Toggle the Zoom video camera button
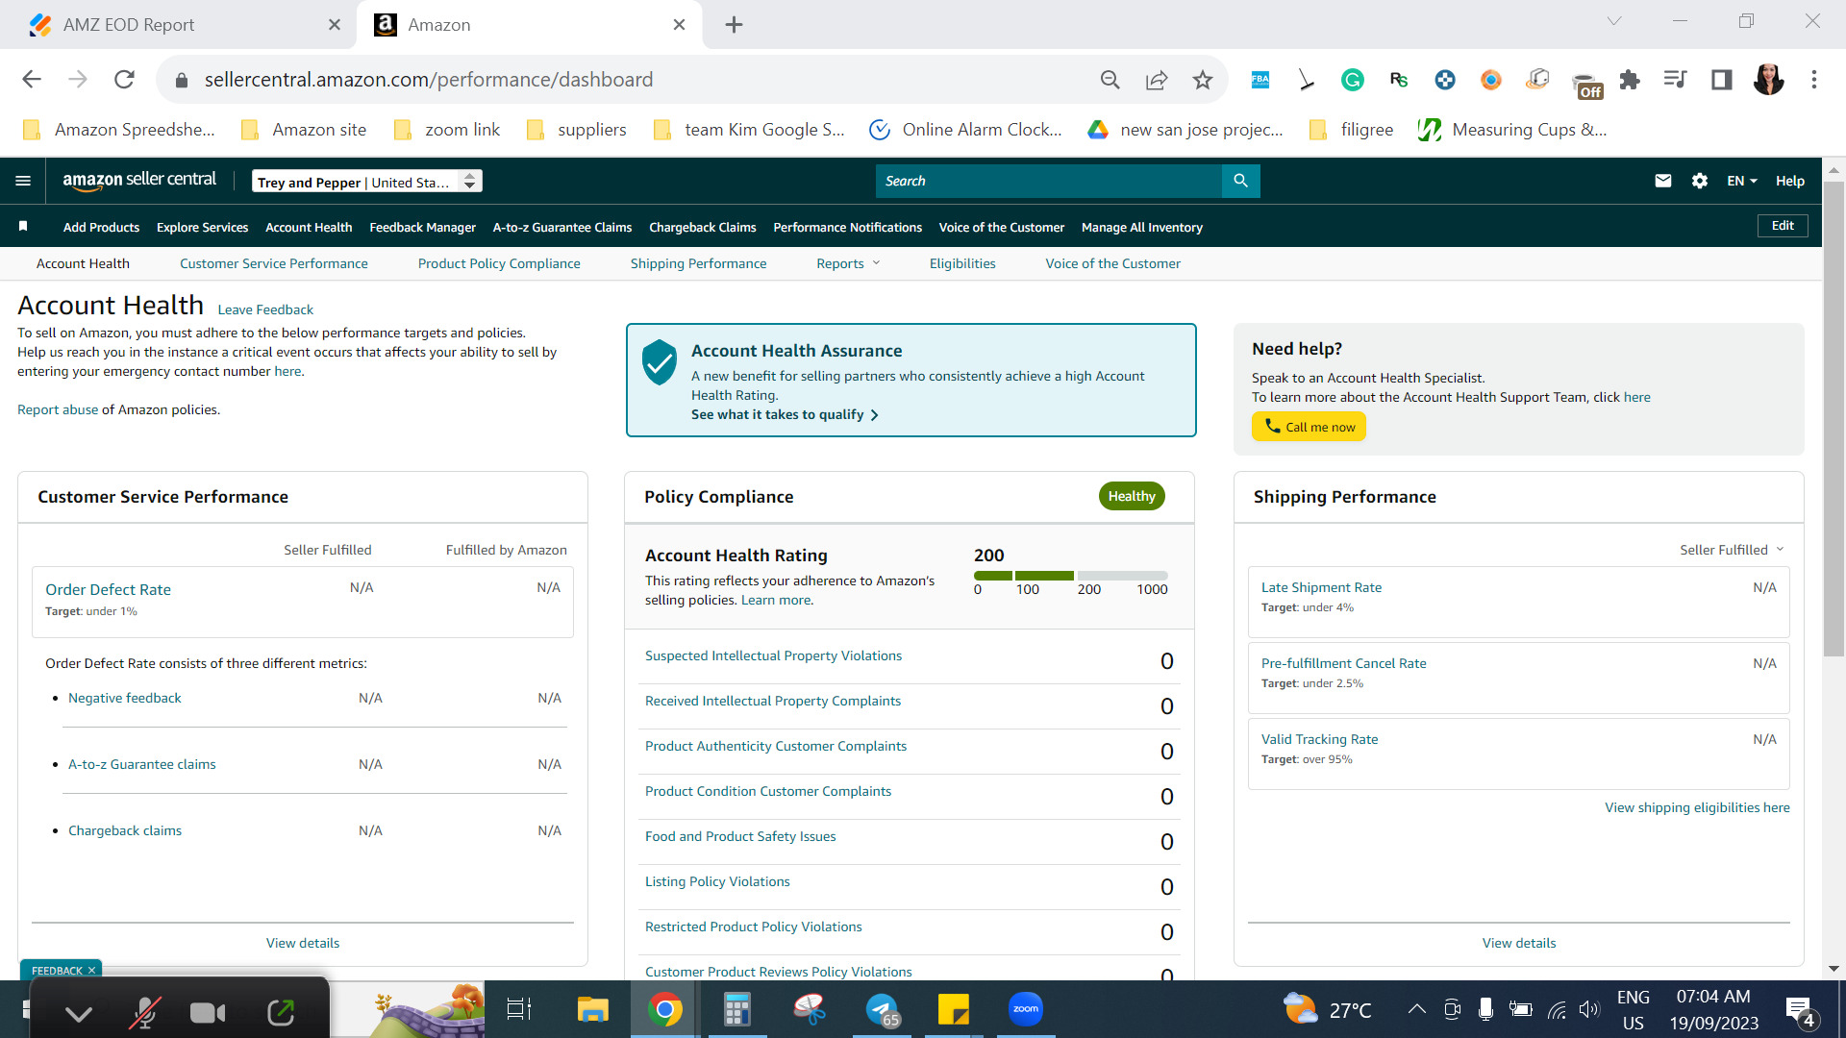Viewport: 1846px width, 1038px height. [x=208, y=1012]
